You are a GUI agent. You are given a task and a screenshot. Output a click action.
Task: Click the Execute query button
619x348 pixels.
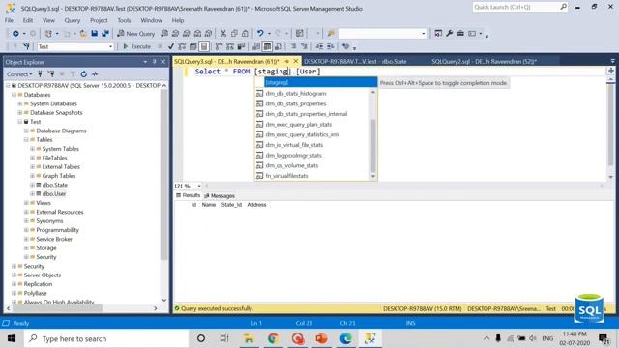[136, 46]
